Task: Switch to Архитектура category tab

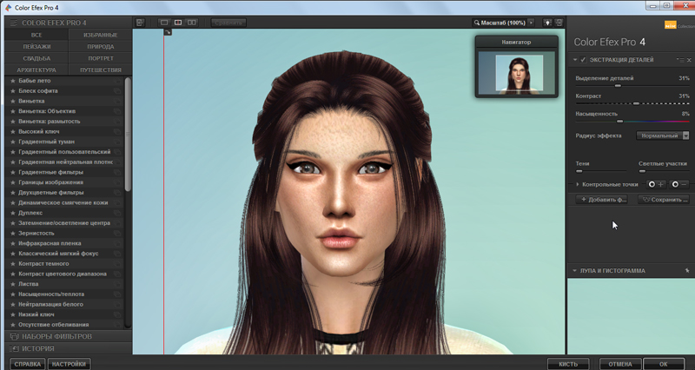Action: pyautogui.click(x=36, y=70)
